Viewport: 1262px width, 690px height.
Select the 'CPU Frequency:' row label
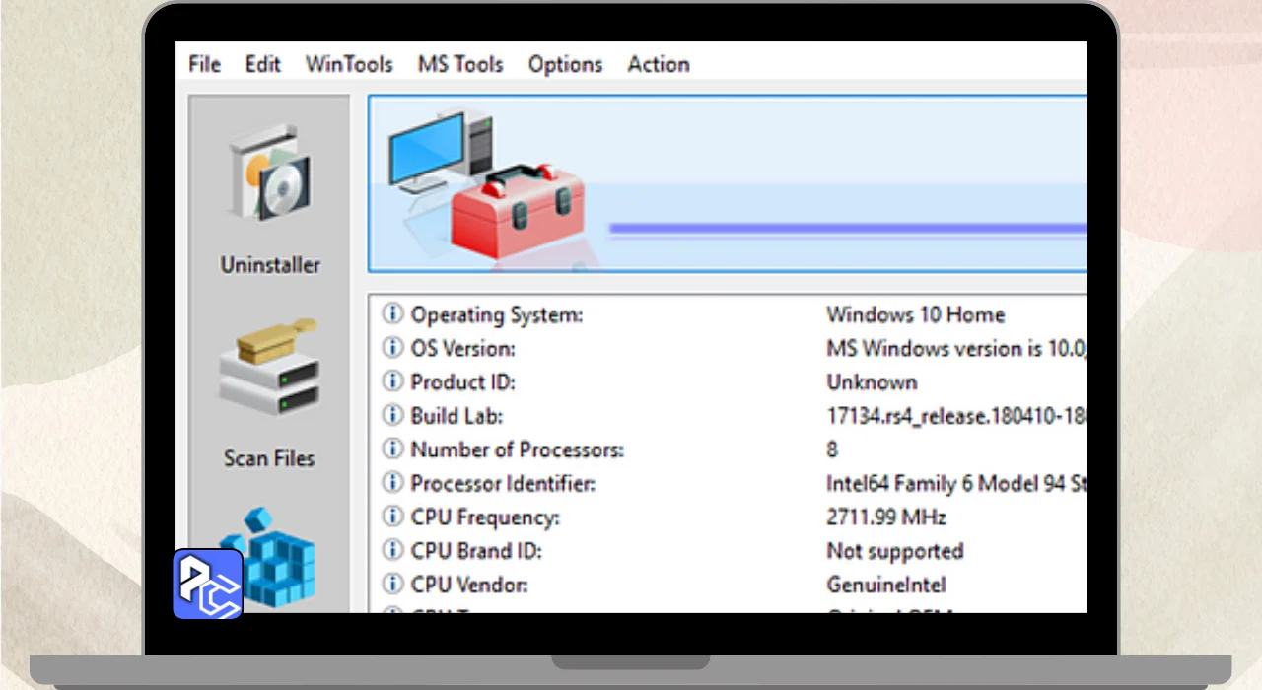[484, 517]
